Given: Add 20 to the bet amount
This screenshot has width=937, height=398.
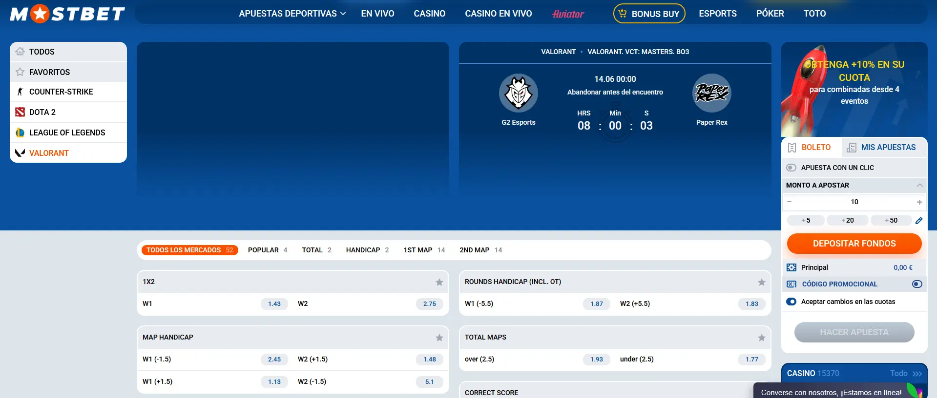Looking at the screenshot, I should point(848,220).
